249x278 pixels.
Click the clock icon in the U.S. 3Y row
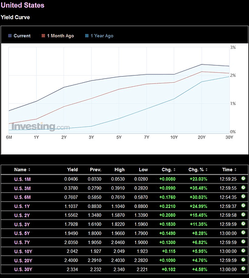coord(243,224)
